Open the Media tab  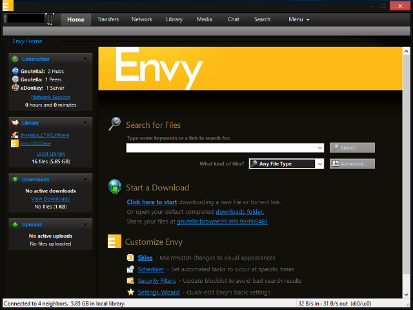point(205,19)
